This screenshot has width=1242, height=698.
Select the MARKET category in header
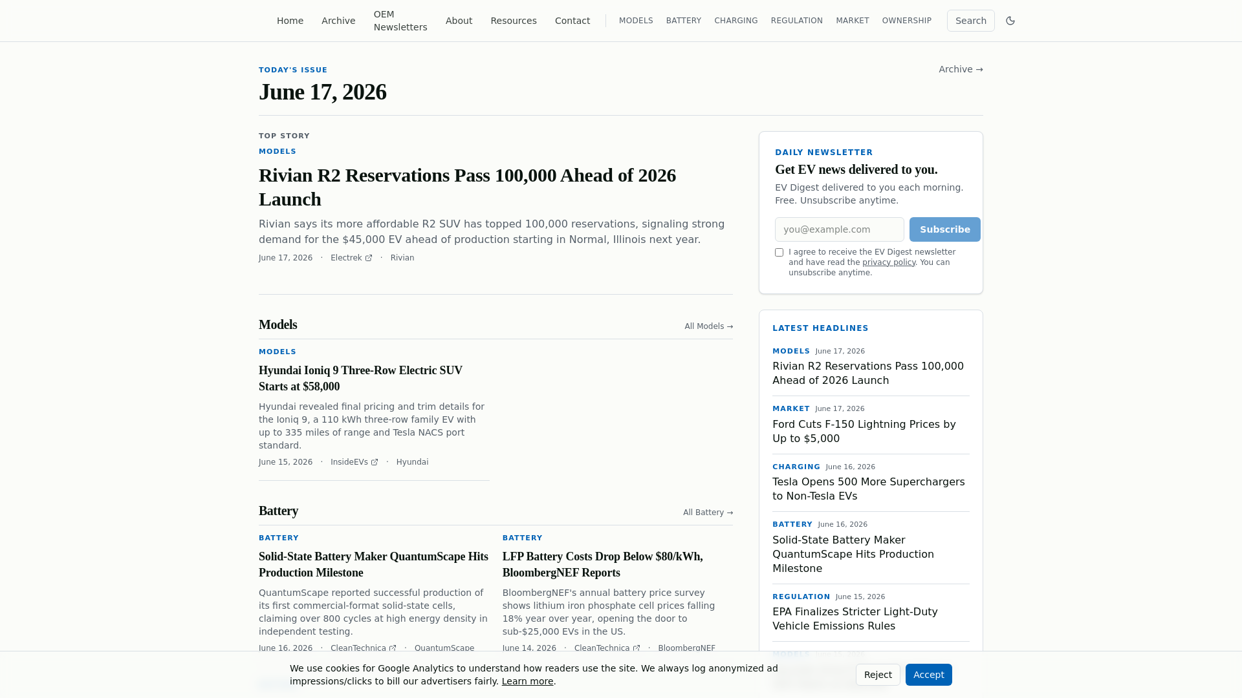(853, 21)
